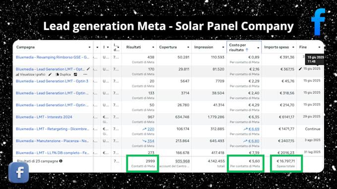Click the trend arrow icon before result 220
Image resolution: width=337 pixels, height=189 pixels.
click(x=144, y=129)
